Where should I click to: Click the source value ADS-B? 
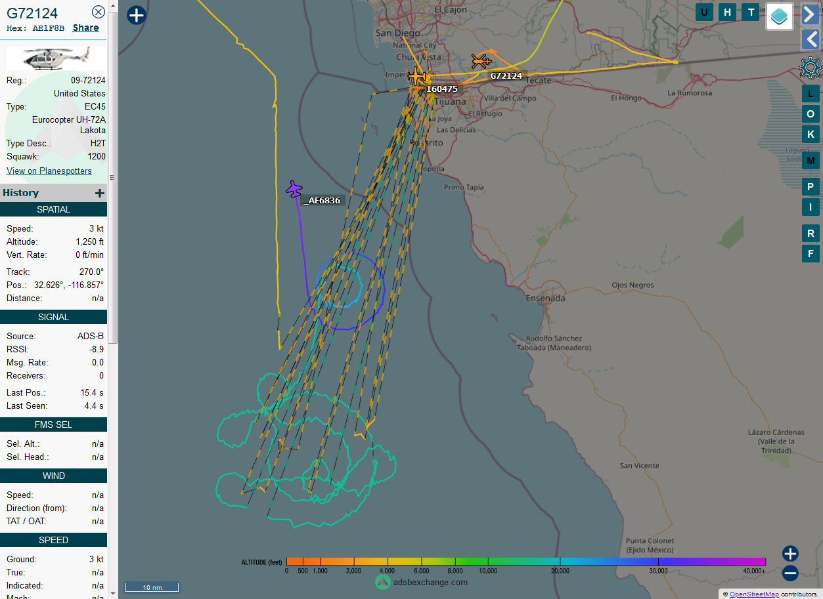[x=91, y=337]
